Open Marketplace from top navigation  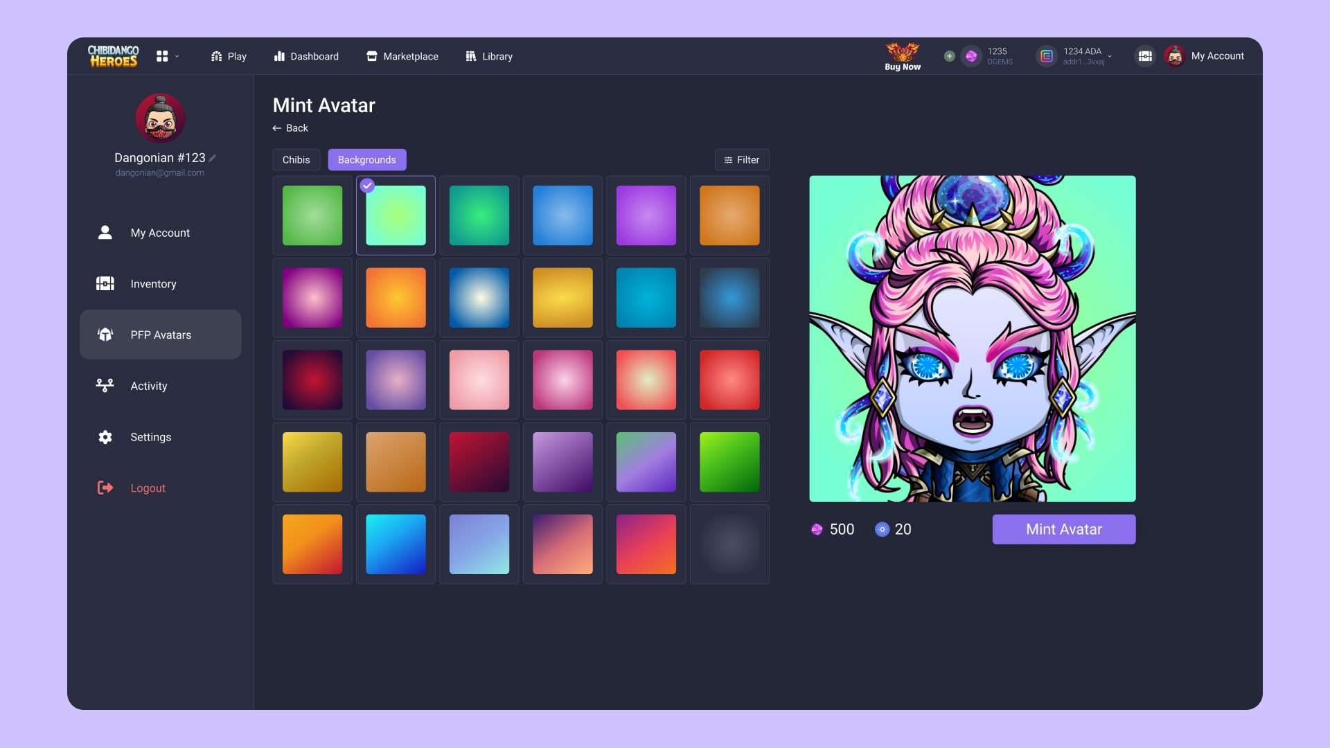[x=402, y=56]
